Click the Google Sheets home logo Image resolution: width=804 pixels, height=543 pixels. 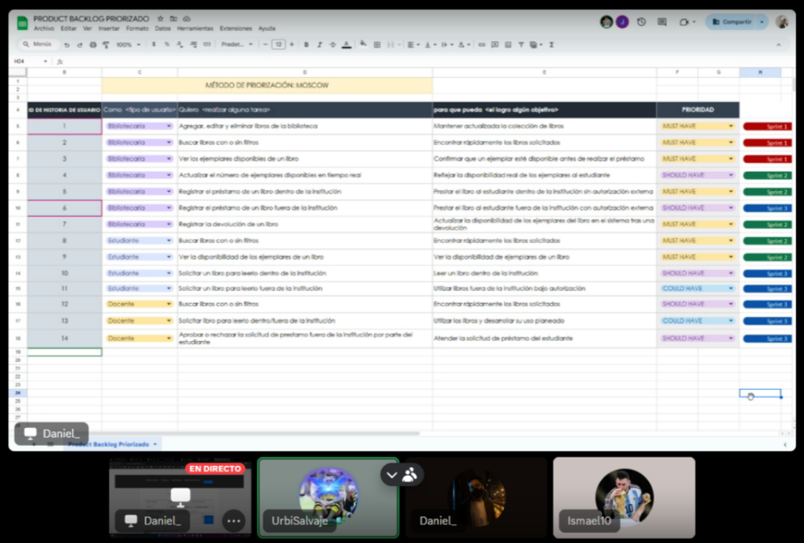point(22,23)
